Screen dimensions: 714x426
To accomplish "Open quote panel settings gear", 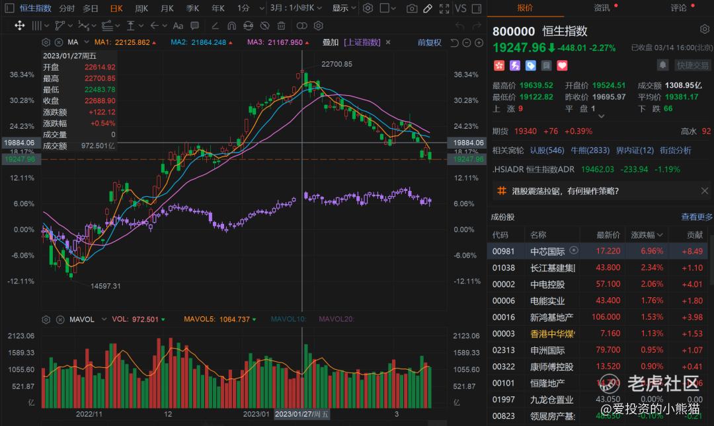I will pyautogui.click(x=705, y=30).
